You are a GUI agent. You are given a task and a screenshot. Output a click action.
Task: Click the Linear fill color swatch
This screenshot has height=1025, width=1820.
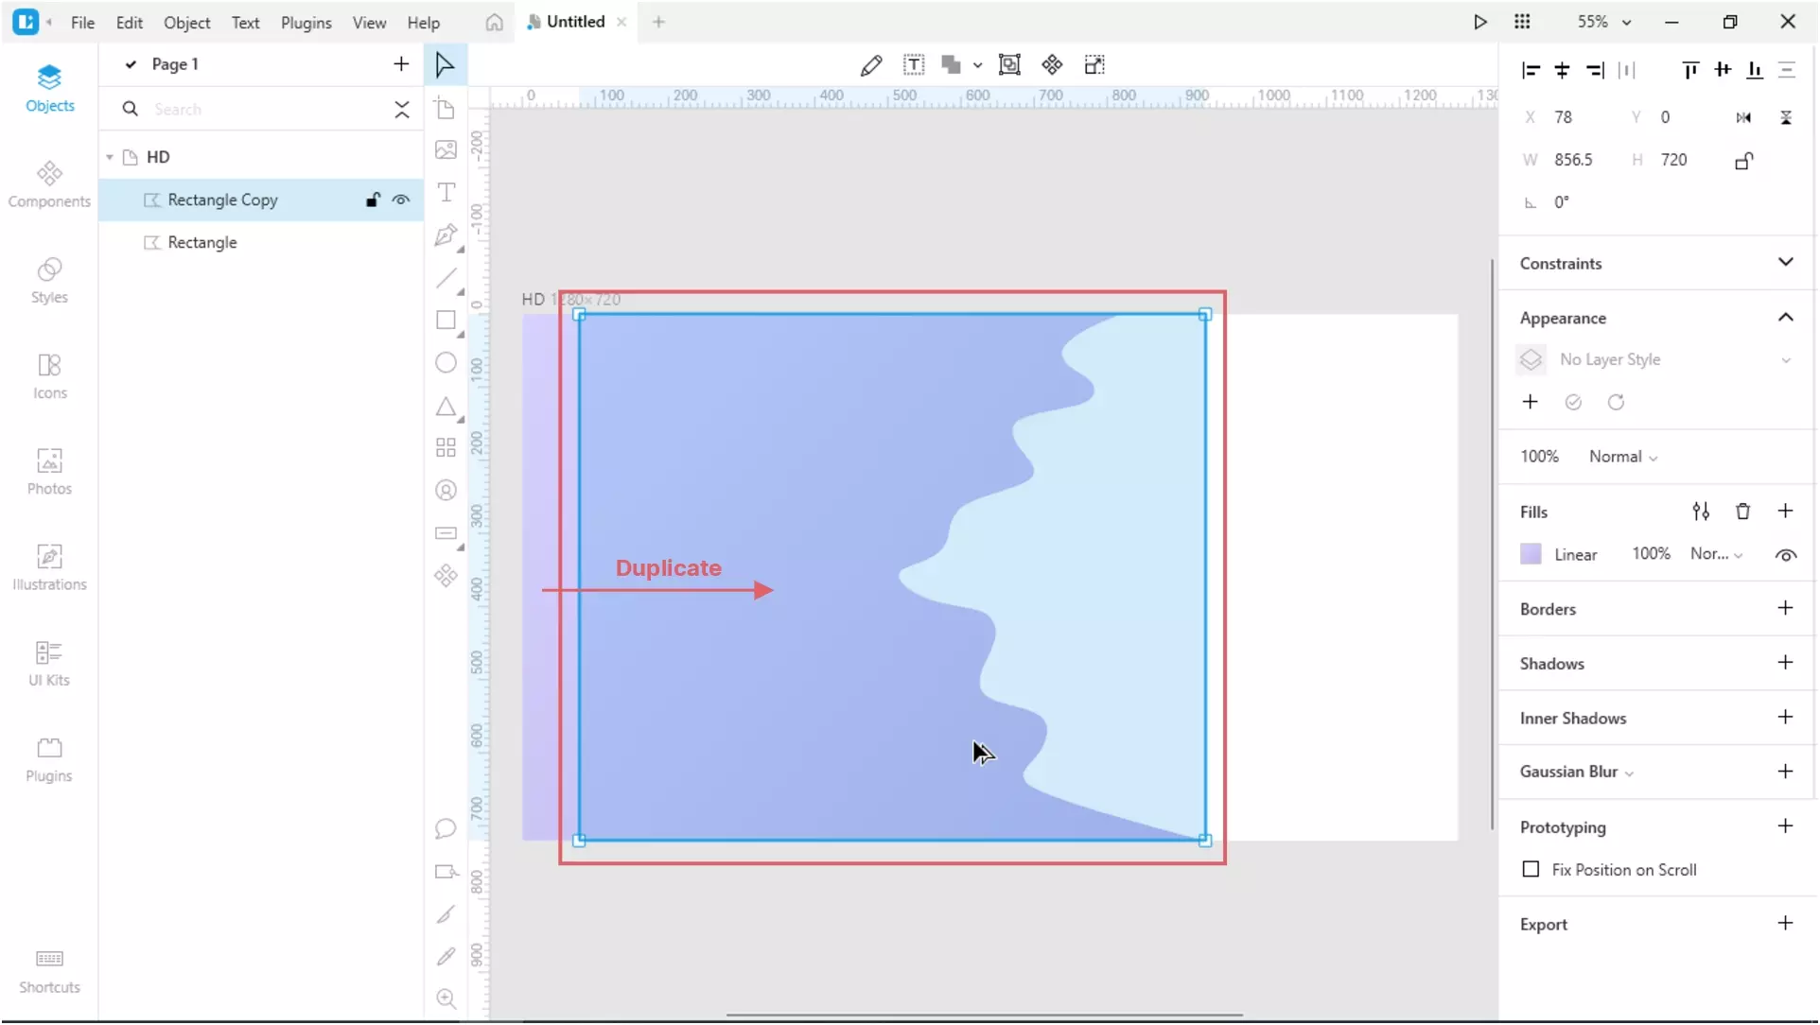[1531, 555]
